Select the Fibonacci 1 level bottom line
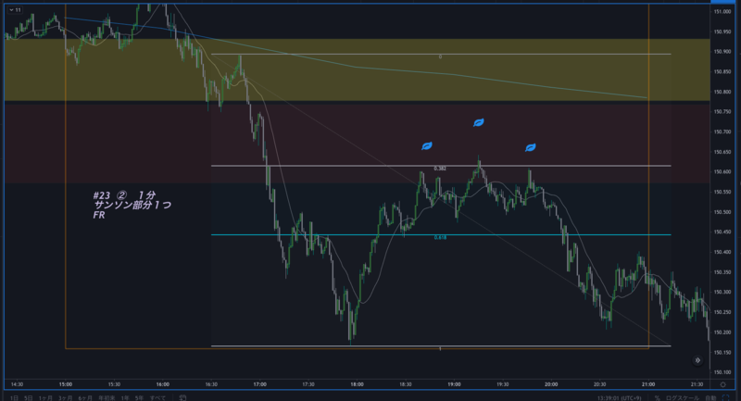The height and width of the screenshot is (401, 741). (441, 346)
